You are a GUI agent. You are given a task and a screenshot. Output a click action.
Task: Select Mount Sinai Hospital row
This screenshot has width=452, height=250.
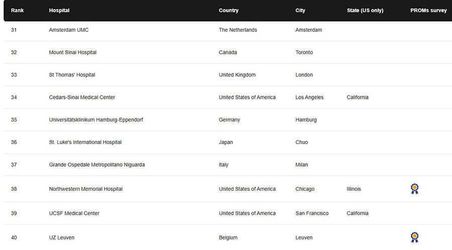click(73, 52)
